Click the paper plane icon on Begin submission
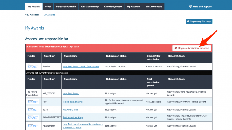Screen dimensions: 232x130 (x=175, y=48)
